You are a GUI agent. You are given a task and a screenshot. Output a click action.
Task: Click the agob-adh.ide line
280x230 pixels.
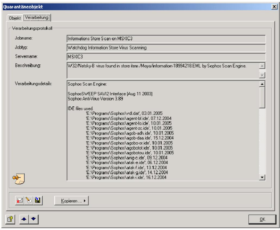click(130, 133)
